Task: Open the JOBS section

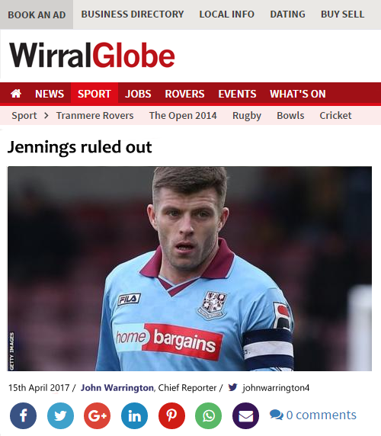Action: (138, 94)
